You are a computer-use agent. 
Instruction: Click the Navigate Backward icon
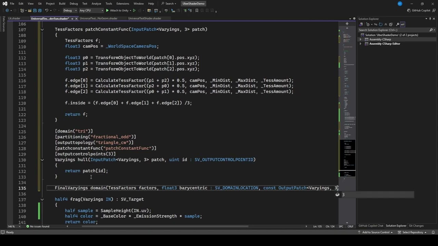click(7, 11)
